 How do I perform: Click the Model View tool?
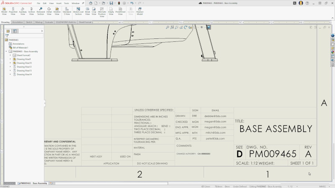coord(4,10)
